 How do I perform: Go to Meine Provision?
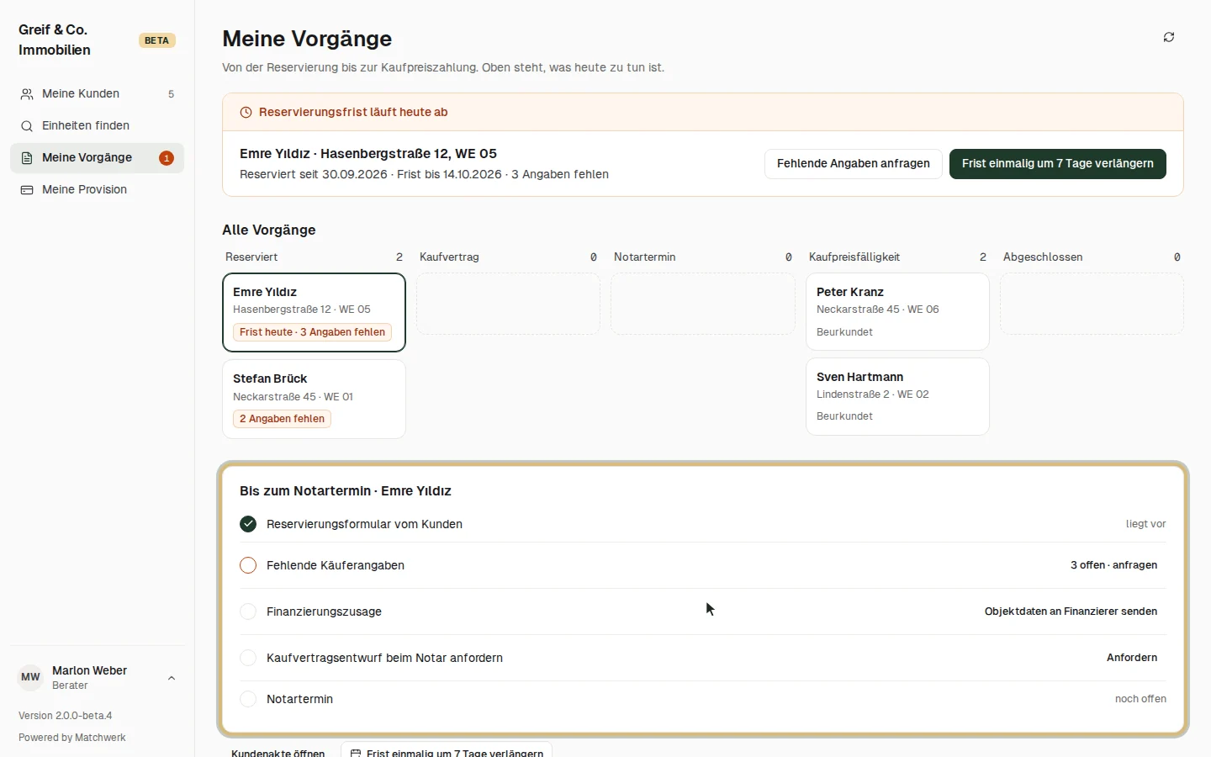(97, 190)
